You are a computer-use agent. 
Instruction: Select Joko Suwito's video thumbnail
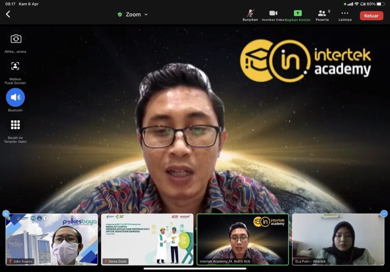click(x=52, y=239)
